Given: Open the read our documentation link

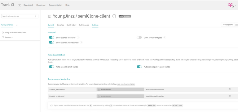Looking at the screenshot, I should (x=126, y=84).
